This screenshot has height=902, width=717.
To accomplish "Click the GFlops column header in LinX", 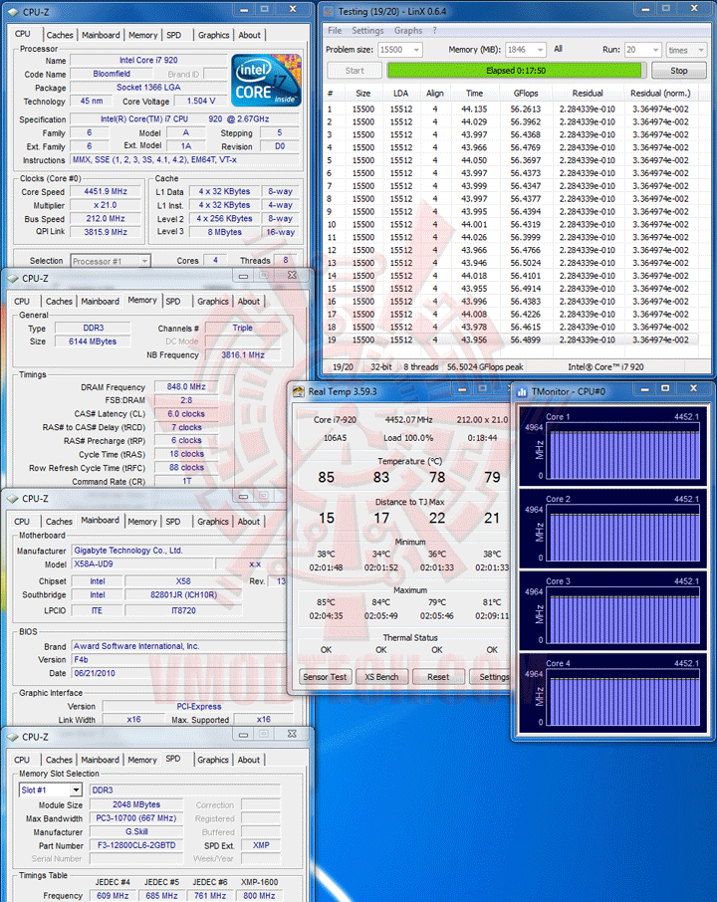I will point(526,94).
